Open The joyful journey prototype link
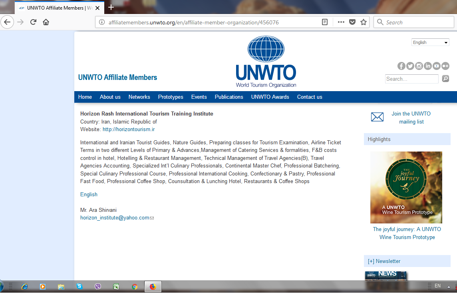The height and width of the screenshot is (293, 457). (407, 233)
